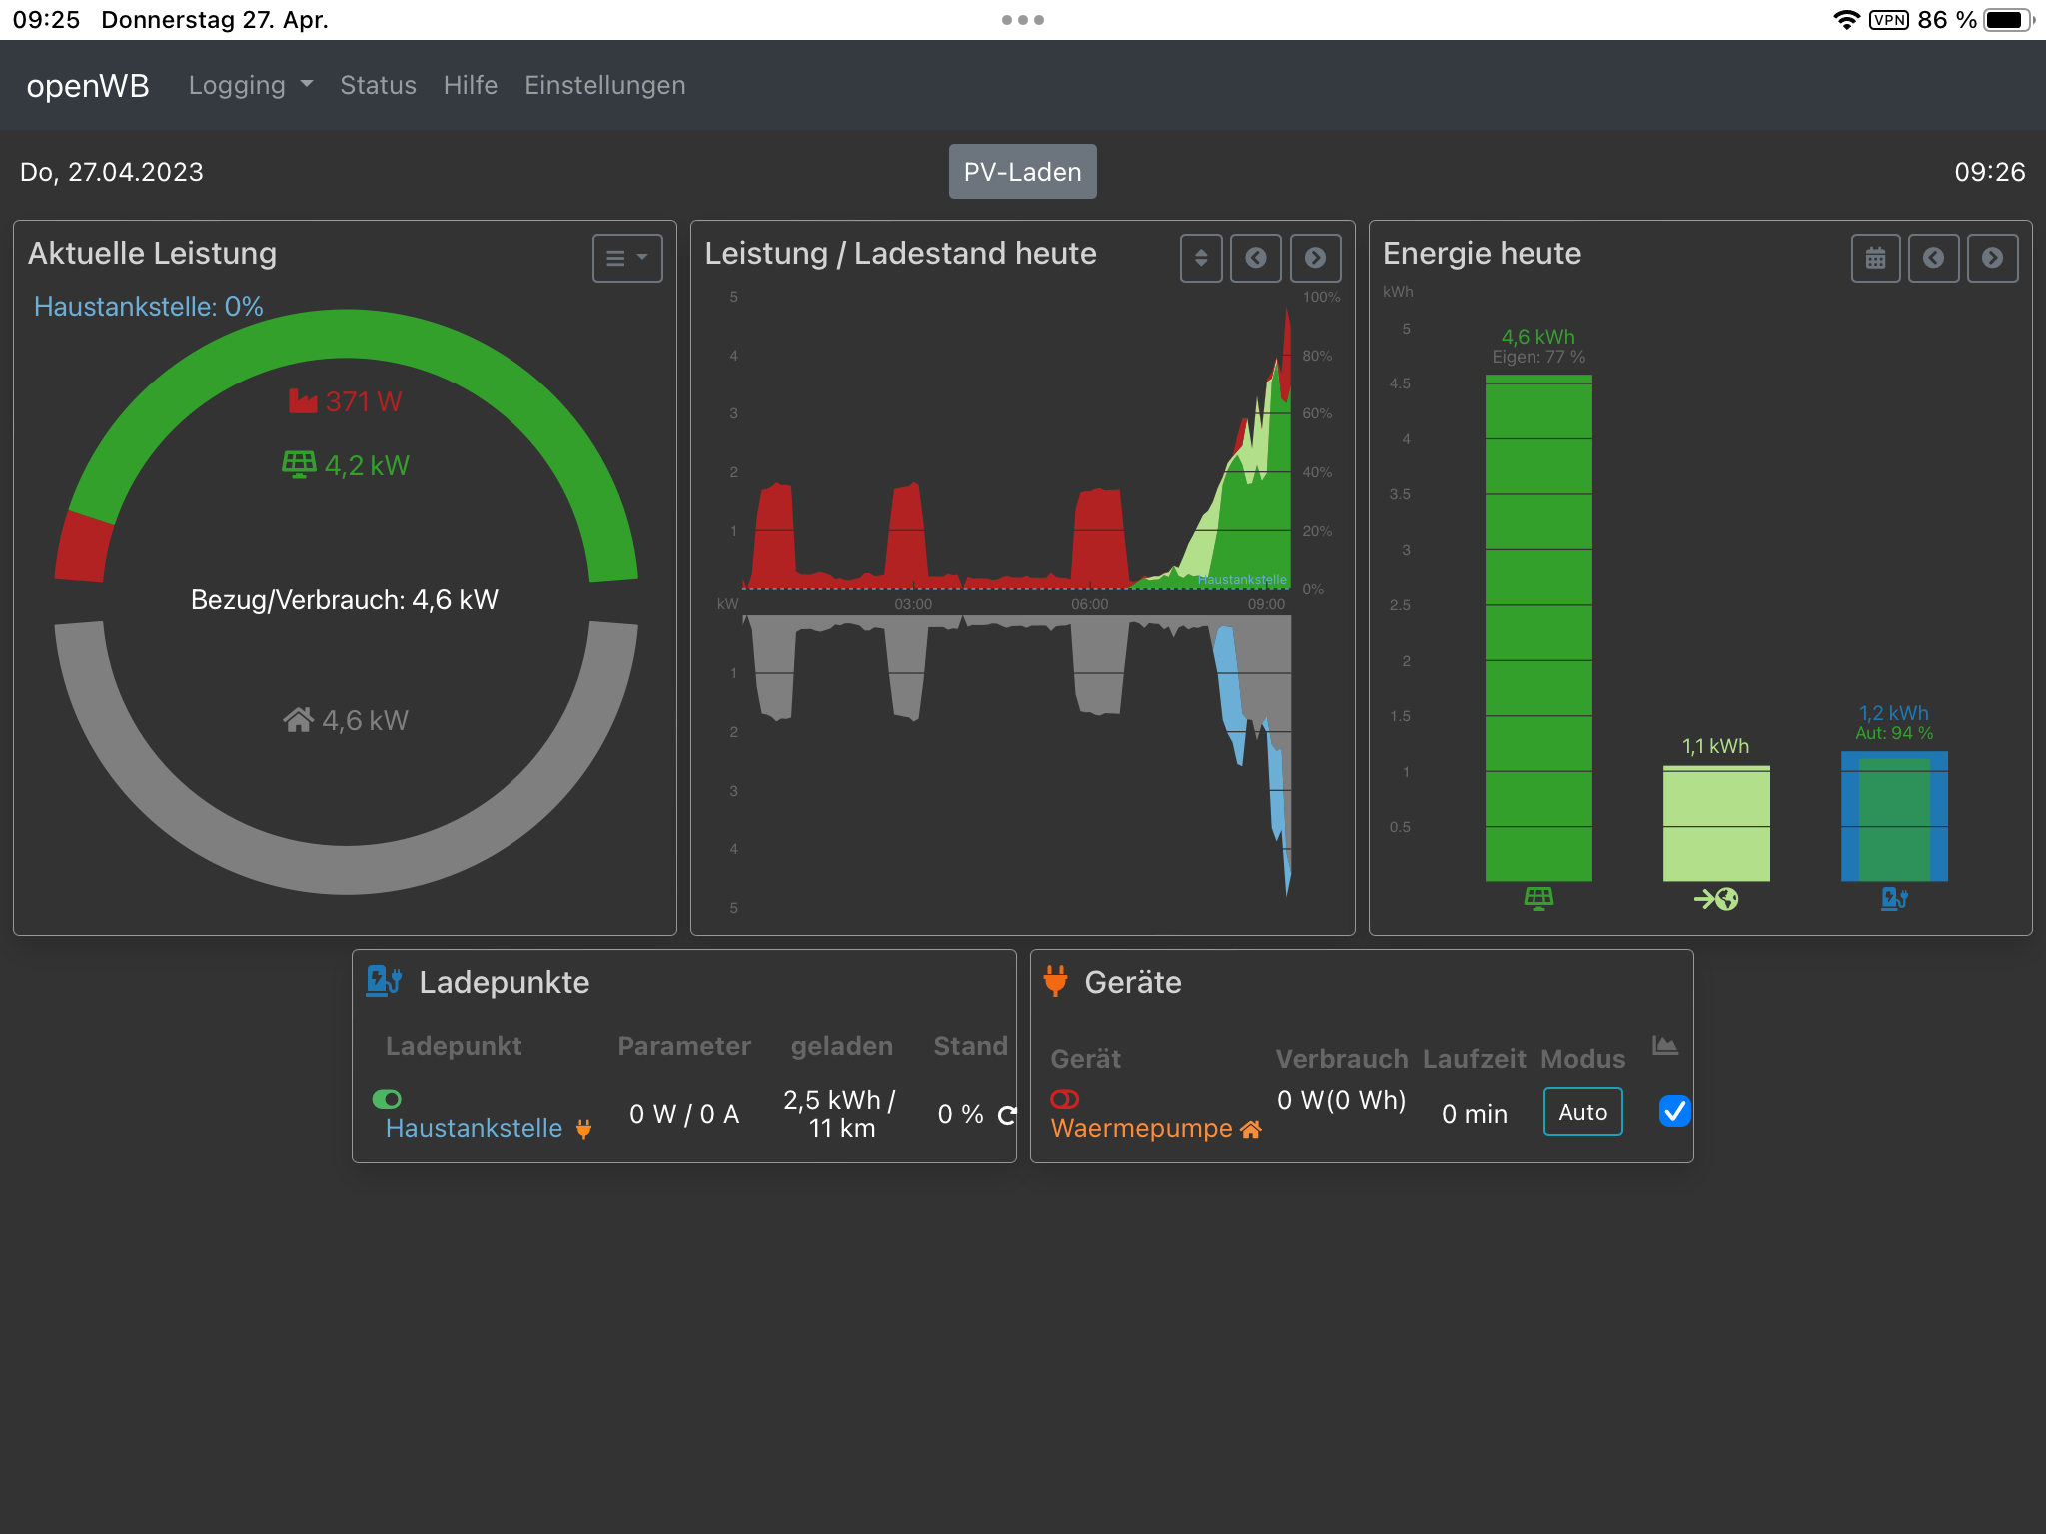Viewport: 2046px width, 1534px height.
Task: Click the blue charge point energy bar
Action: coord(1893,816)
